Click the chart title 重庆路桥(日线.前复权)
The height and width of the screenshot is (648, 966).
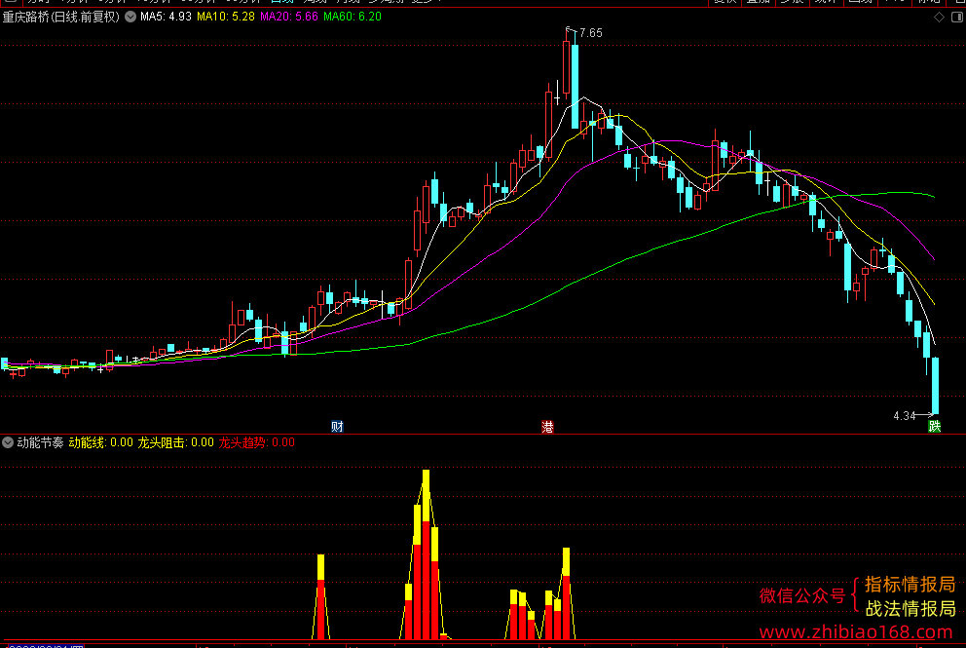coord(61,17)
